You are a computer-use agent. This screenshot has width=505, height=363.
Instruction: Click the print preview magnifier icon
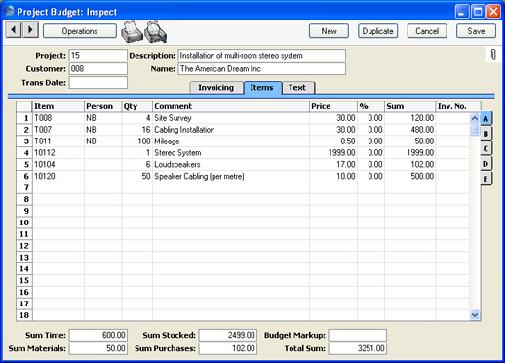156,32
